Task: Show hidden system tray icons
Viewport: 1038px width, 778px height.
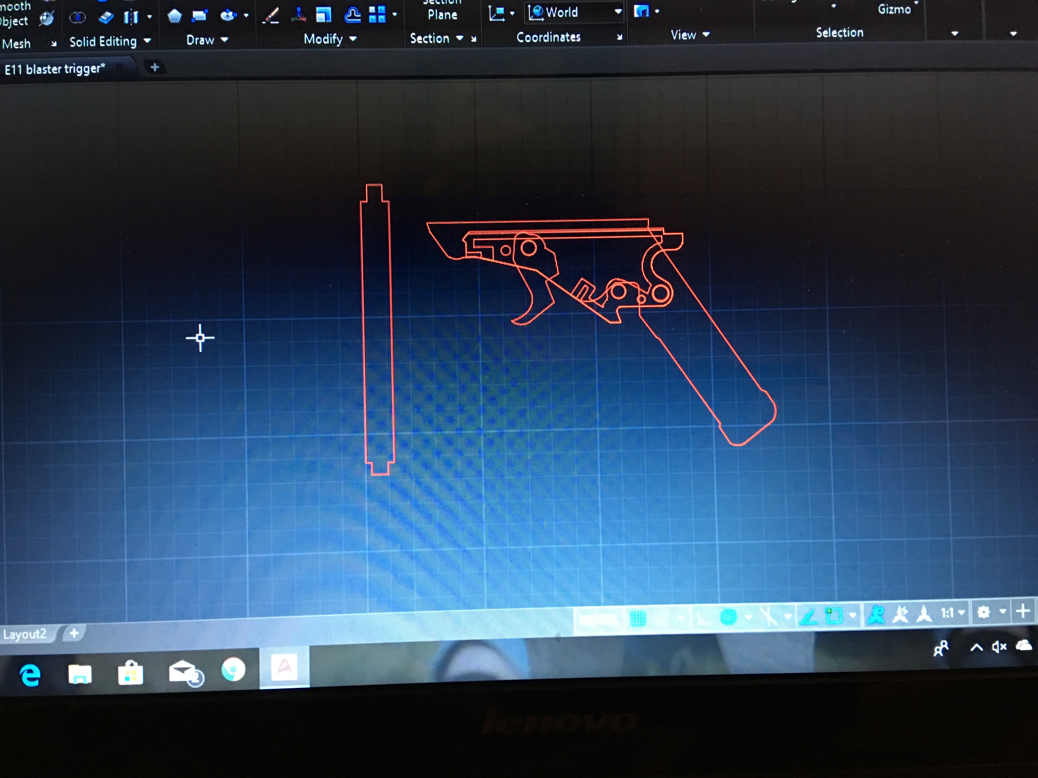Action: pyautogui.click(x=976, y=648)
